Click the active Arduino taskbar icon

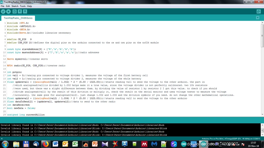click(203, 144)
